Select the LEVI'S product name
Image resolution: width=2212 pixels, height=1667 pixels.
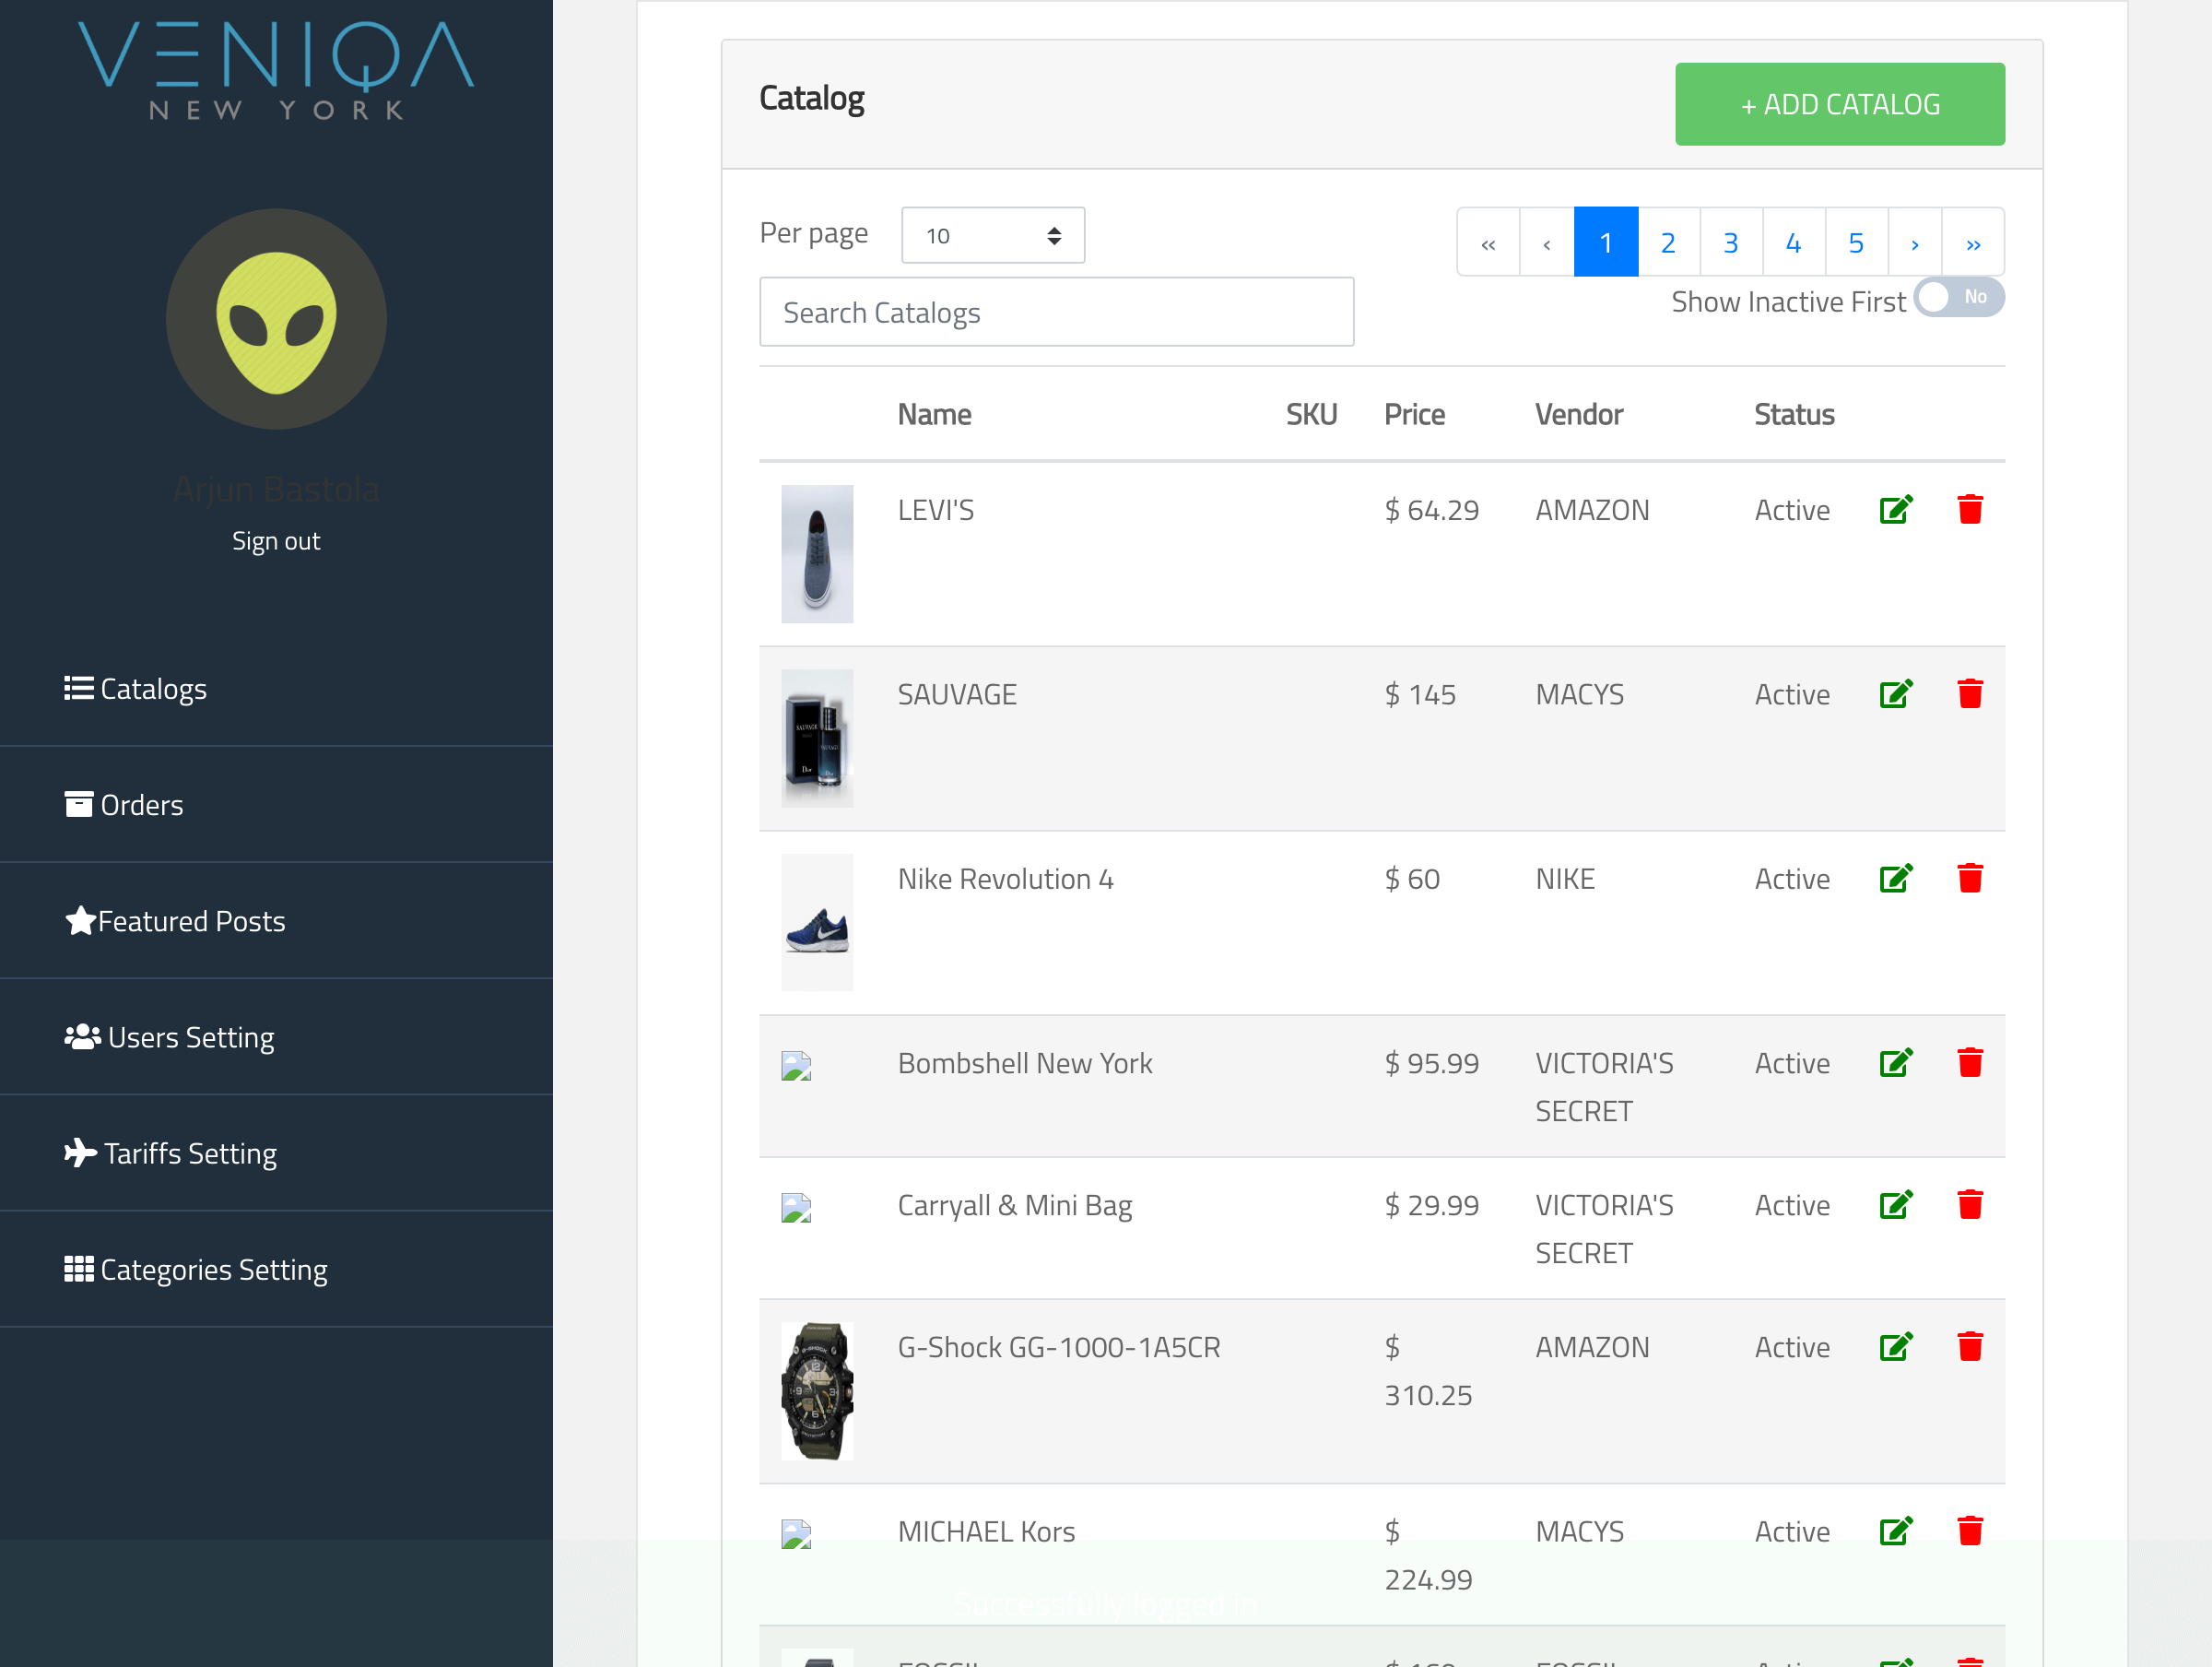coord(935,510)
